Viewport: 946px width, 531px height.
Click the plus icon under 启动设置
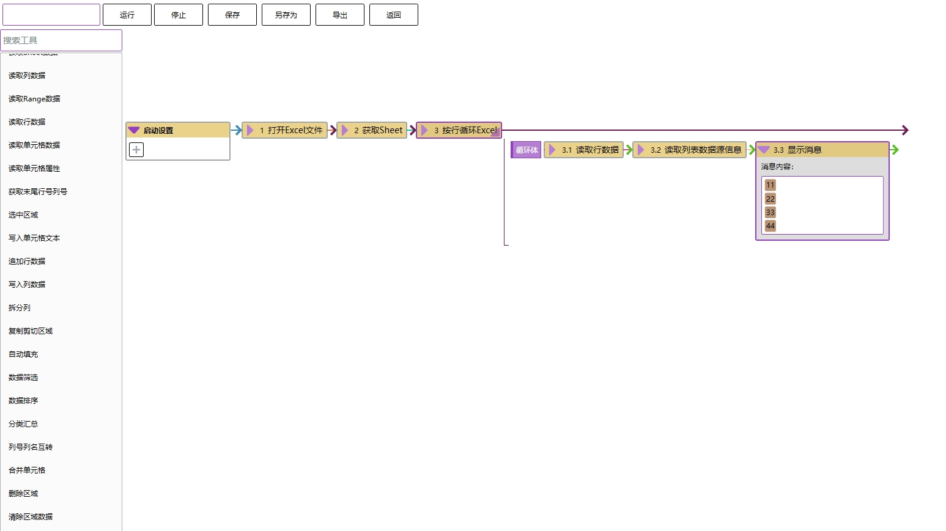pyautogui.click(x=136, y=150)
